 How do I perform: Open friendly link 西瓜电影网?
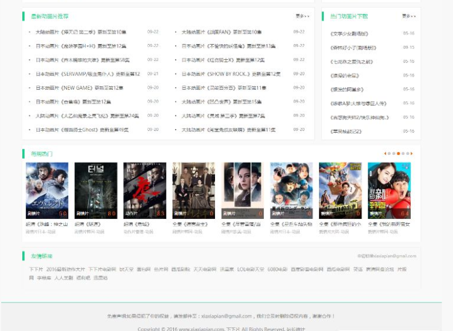click(x=338, y=270)
